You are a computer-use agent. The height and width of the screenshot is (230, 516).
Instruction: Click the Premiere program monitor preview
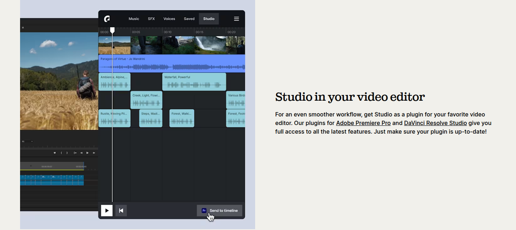pyautogui.click(x=59, y=81)
